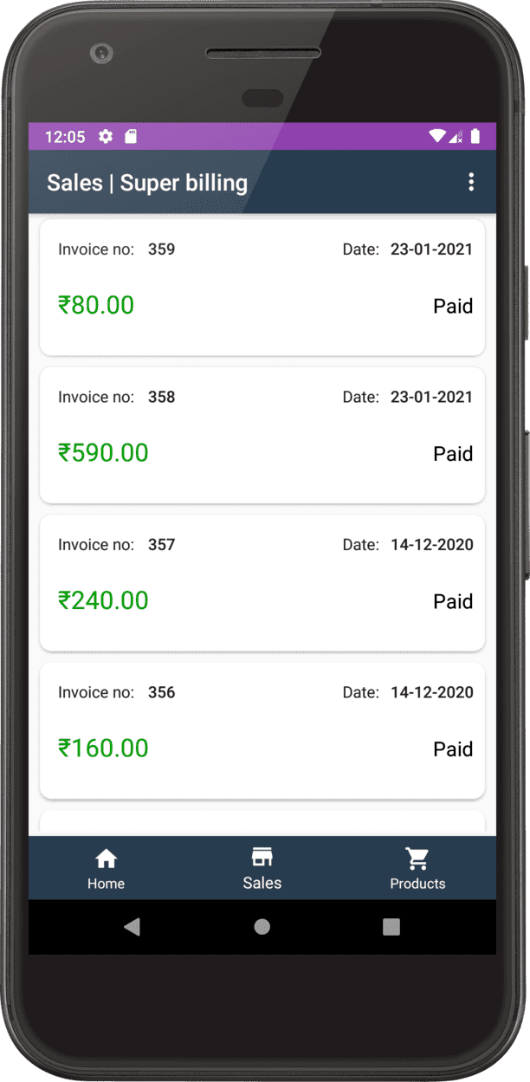Viewport: 530px width, 1082px height.
Task: Switch to the Products tab
Action: (x=417, y=868)
